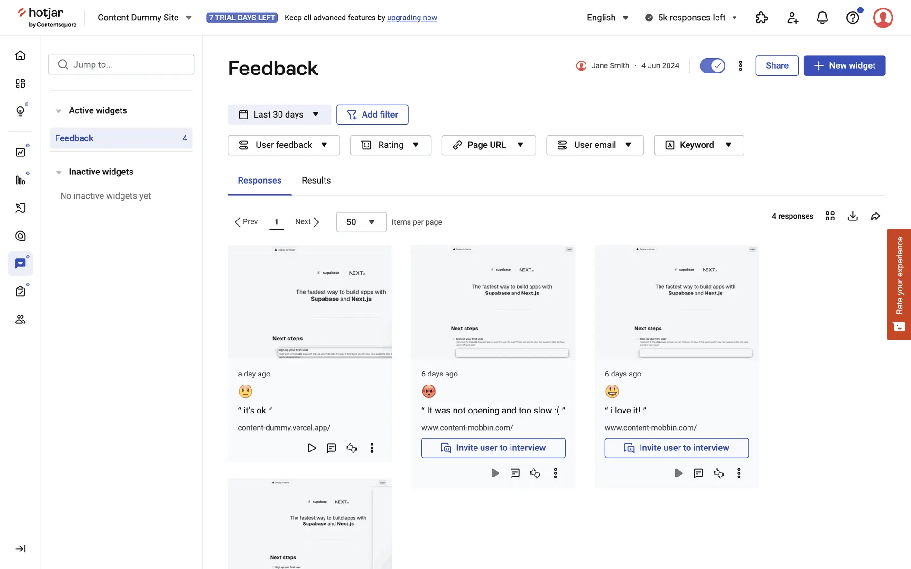Open the items per page dropdown
The height and width of the screenshot is (569, 911).
pos(361,222)
